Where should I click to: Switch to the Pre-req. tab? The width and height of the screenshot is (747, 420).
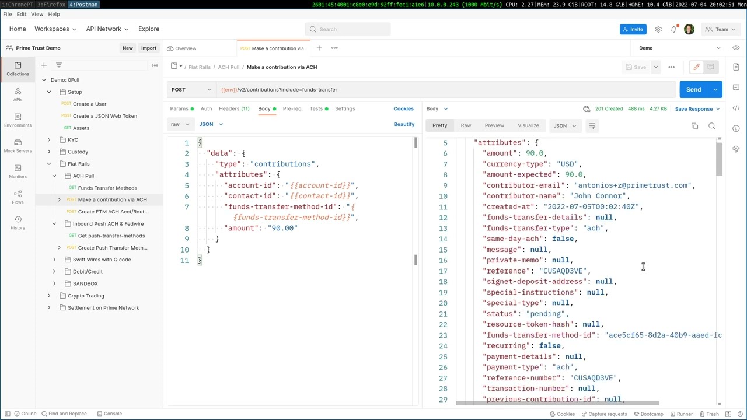pyautogui.click(x=292, y=109)
